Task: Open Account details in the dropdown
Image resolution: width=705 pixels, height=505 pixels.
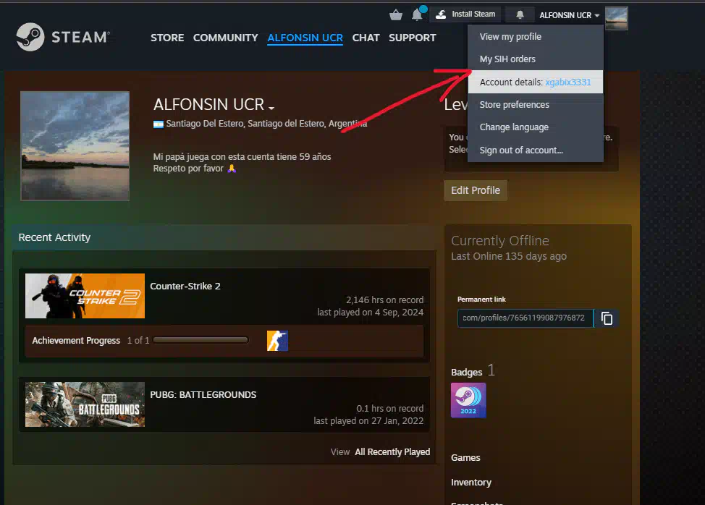Action: 535,82
